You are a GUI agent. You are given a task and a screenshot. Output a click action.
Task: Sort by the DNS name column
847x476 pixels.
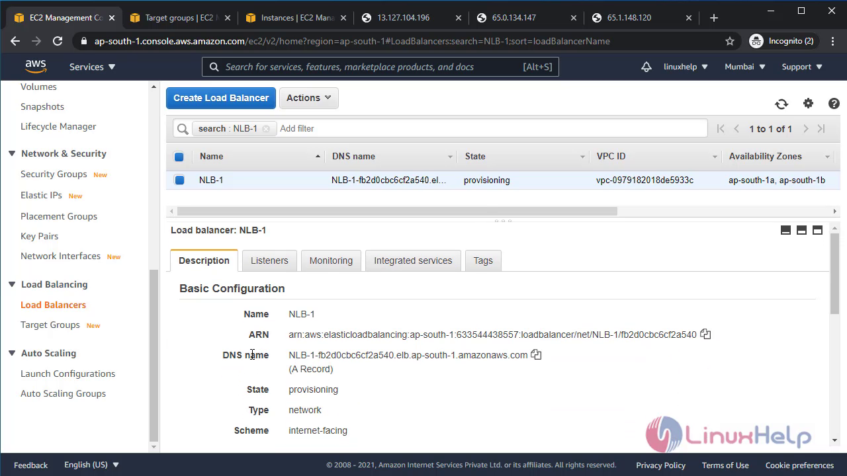pyautogui.click(x=391, y=157)
